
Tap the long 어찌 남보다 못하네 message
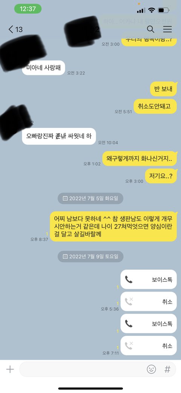click(114, 227)
